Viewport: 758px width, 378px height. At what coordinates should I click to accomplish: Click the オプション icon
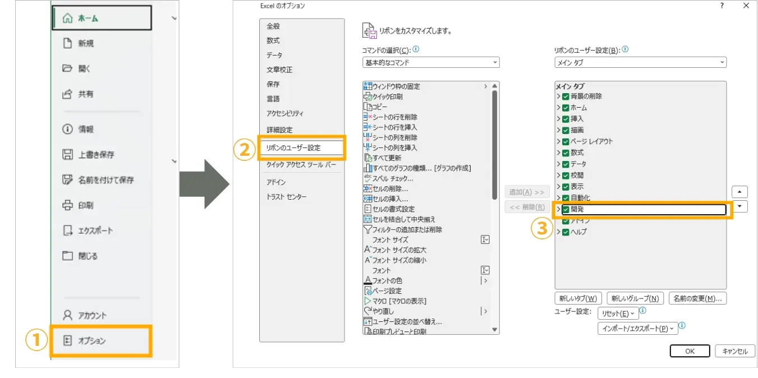point(67,340)
